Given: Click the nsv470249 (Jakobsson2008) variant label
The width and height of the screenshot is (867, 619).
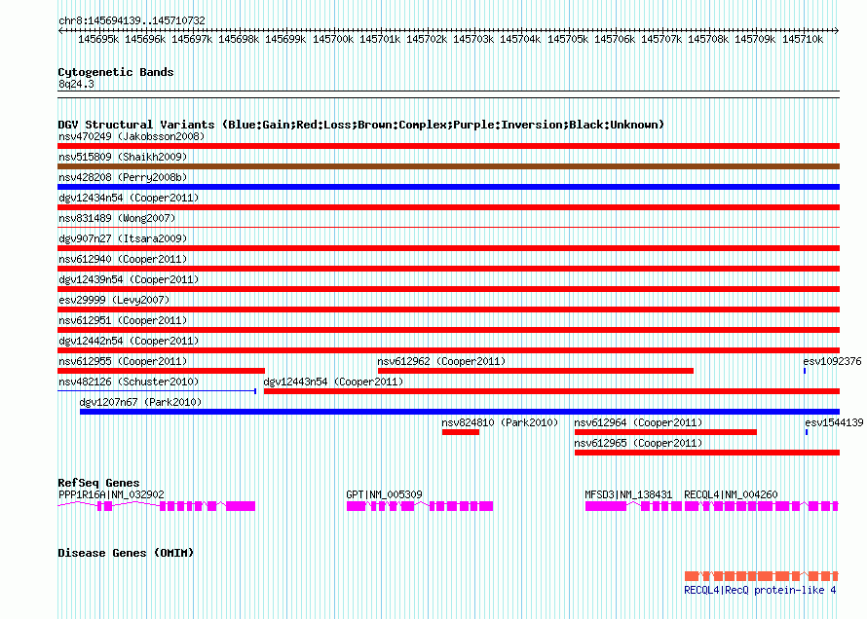Looking at the screenshot, I should [132, 136].
